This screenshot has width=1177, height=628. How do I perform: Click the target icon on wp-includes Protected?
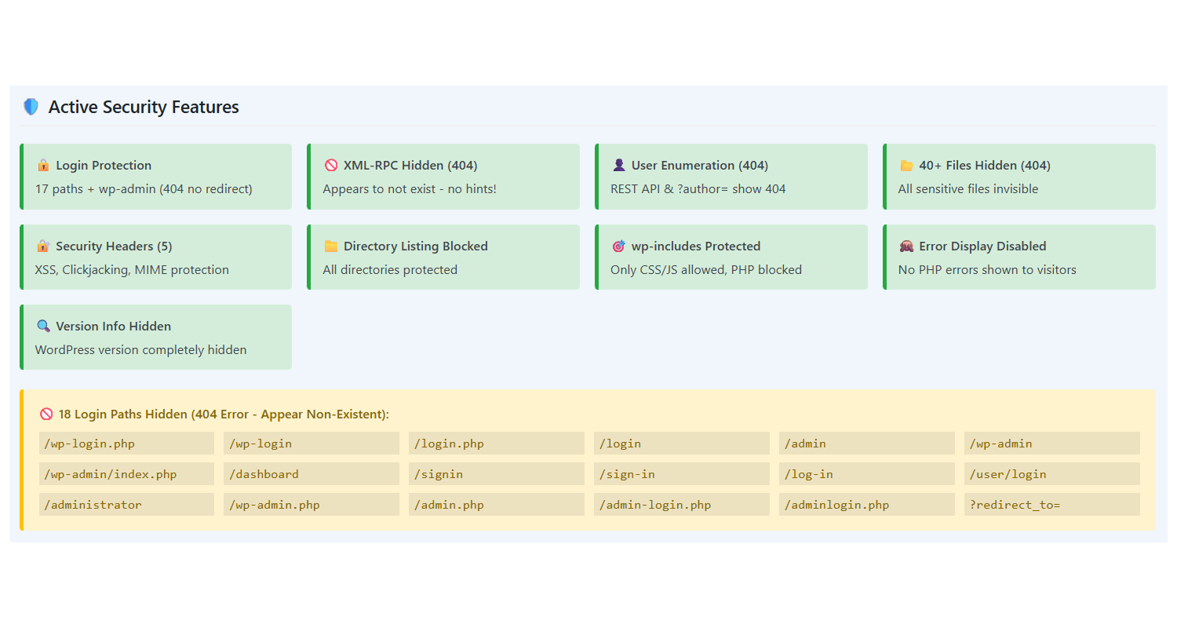click(619, 246)
